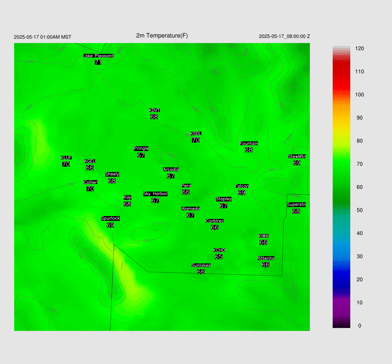Click the KGEU station label

coord(90,161)
